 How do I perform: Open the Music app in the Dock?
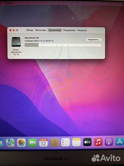98,142
